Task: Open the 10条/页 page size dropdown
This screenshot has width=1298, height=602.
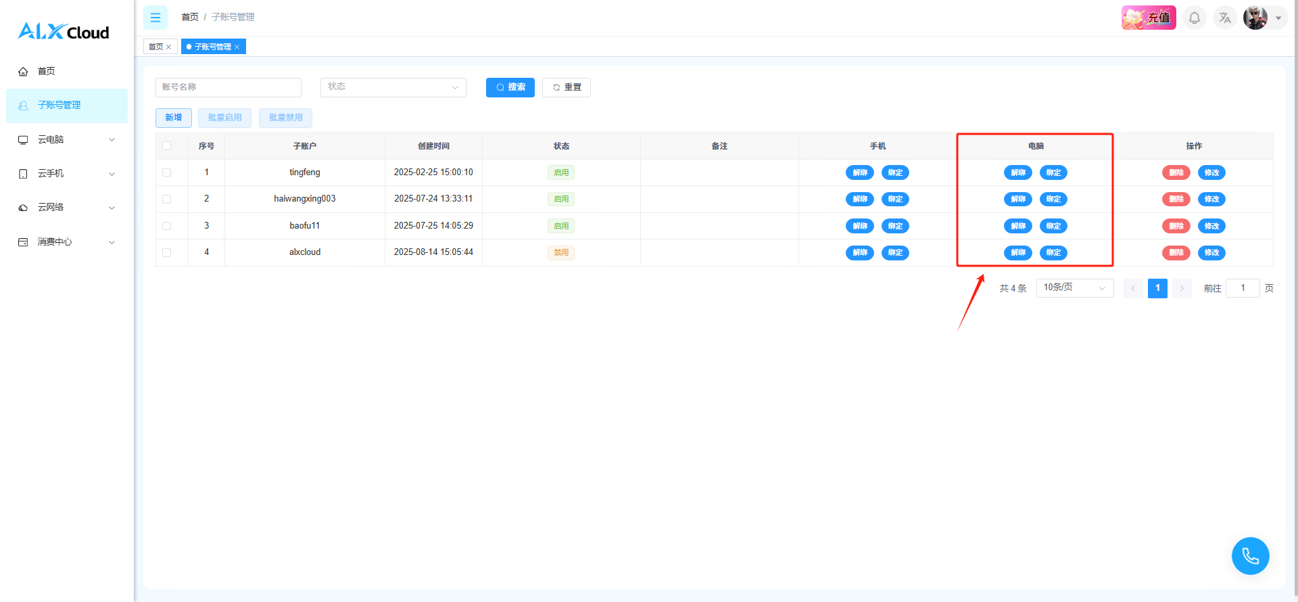Action: coord(1074,288)
